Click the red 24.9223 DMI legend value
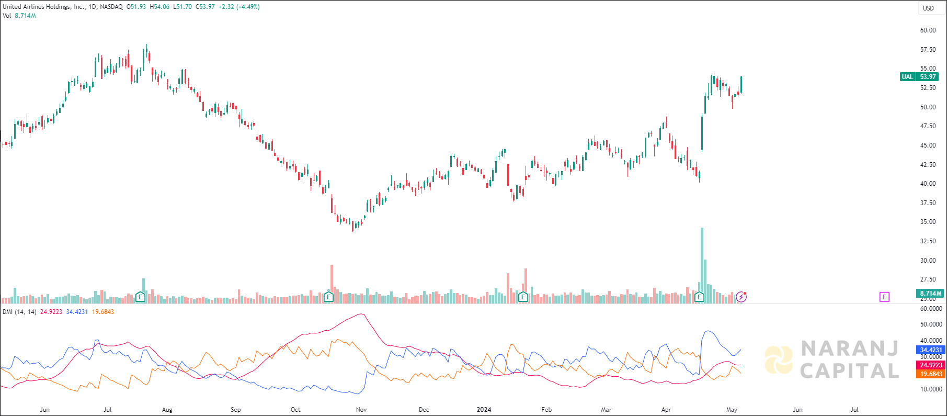Screen dimensions: 947x416 (x=51, y=312)
